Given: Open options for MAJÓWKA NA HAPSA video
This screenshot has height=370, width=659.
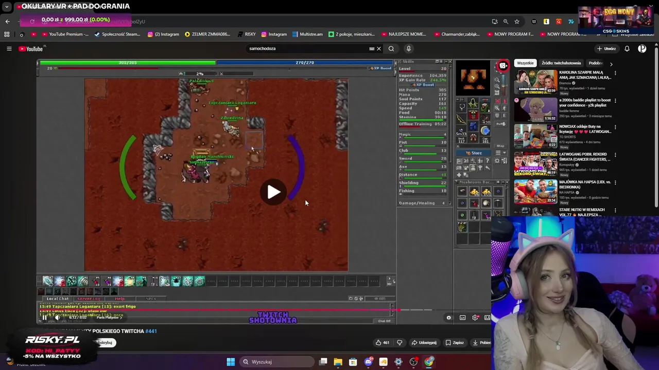Looking at the screenshot, I should point(615,182).
